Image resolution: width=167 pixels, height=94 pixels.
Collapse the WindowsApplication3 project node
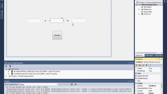tap(137, 5)
